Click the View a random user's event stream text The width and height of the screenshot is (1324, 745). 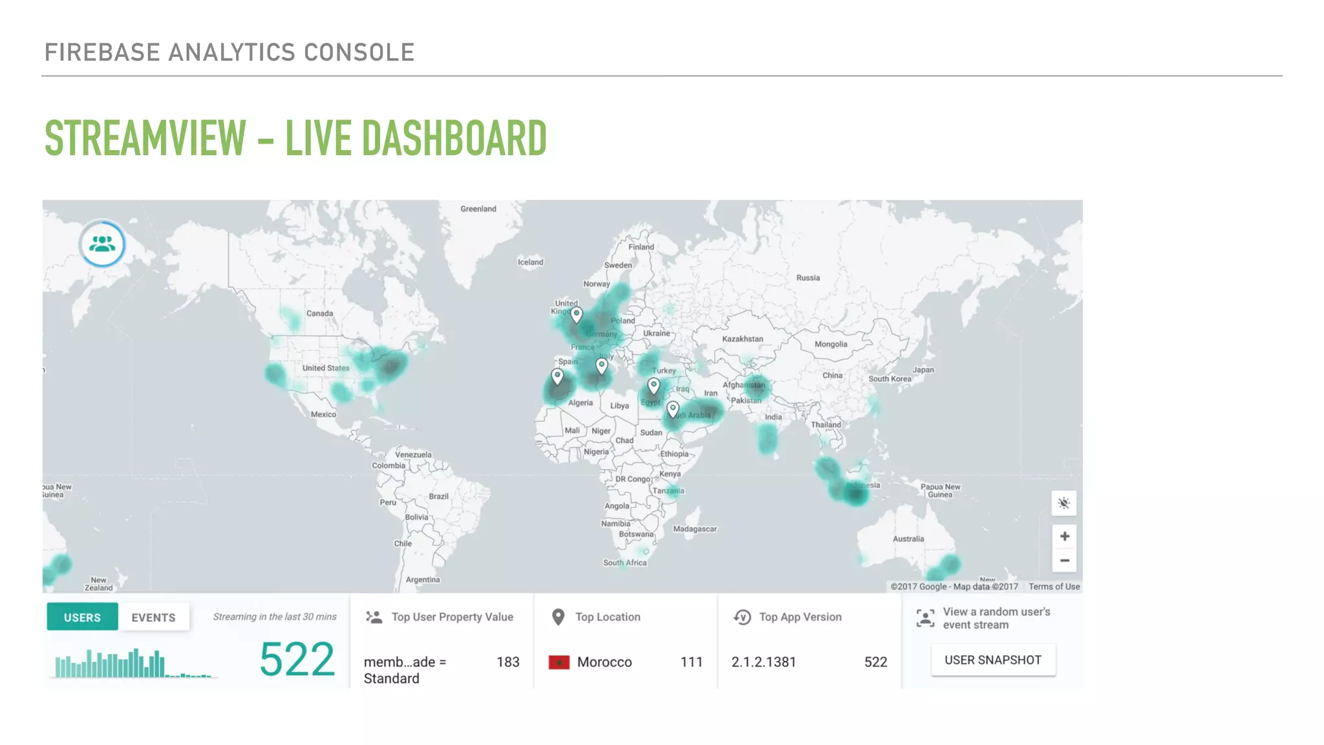(996, 618)
